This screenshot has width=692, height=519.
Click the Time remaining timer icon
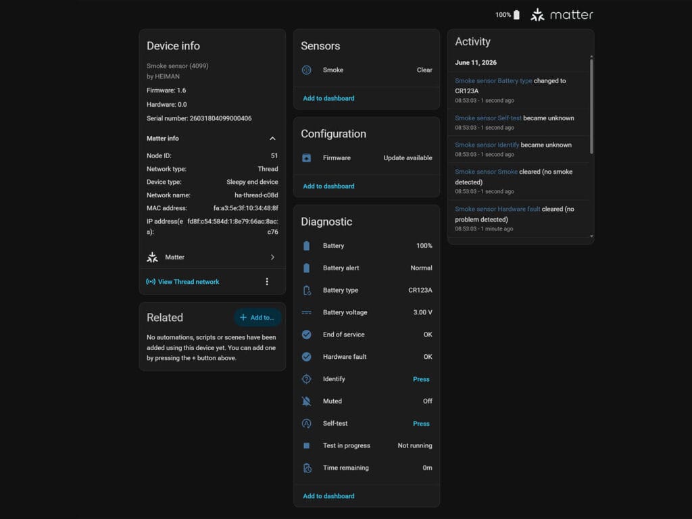coord(307,468)
